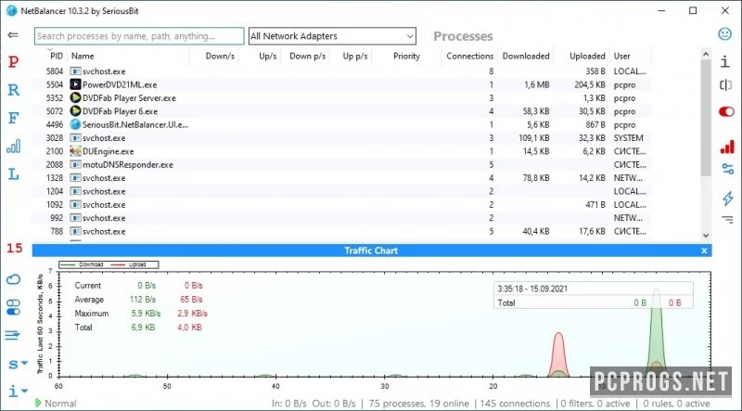Open the cloud sync icon
This screenshot has width=742, height=411.
pos(13,279)
